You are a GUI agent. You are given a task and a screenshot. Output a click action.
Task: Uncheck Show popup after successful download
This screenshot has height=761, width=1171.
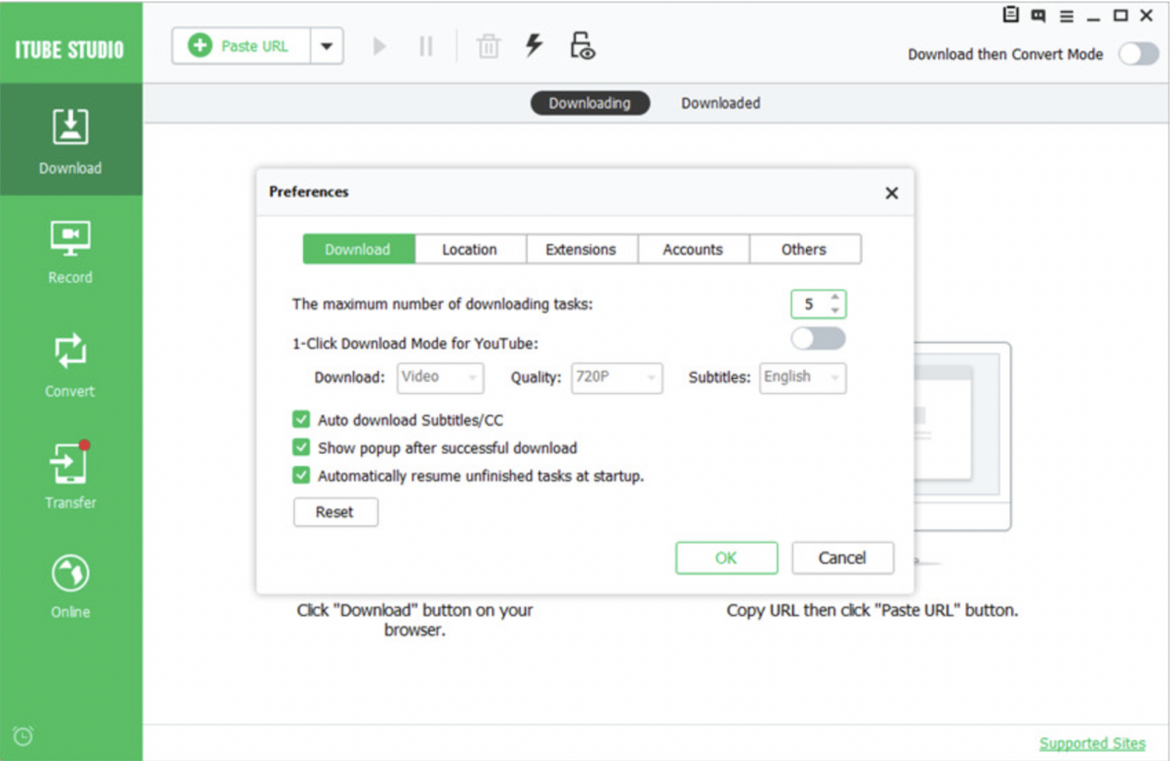click(x=301, y=448)
